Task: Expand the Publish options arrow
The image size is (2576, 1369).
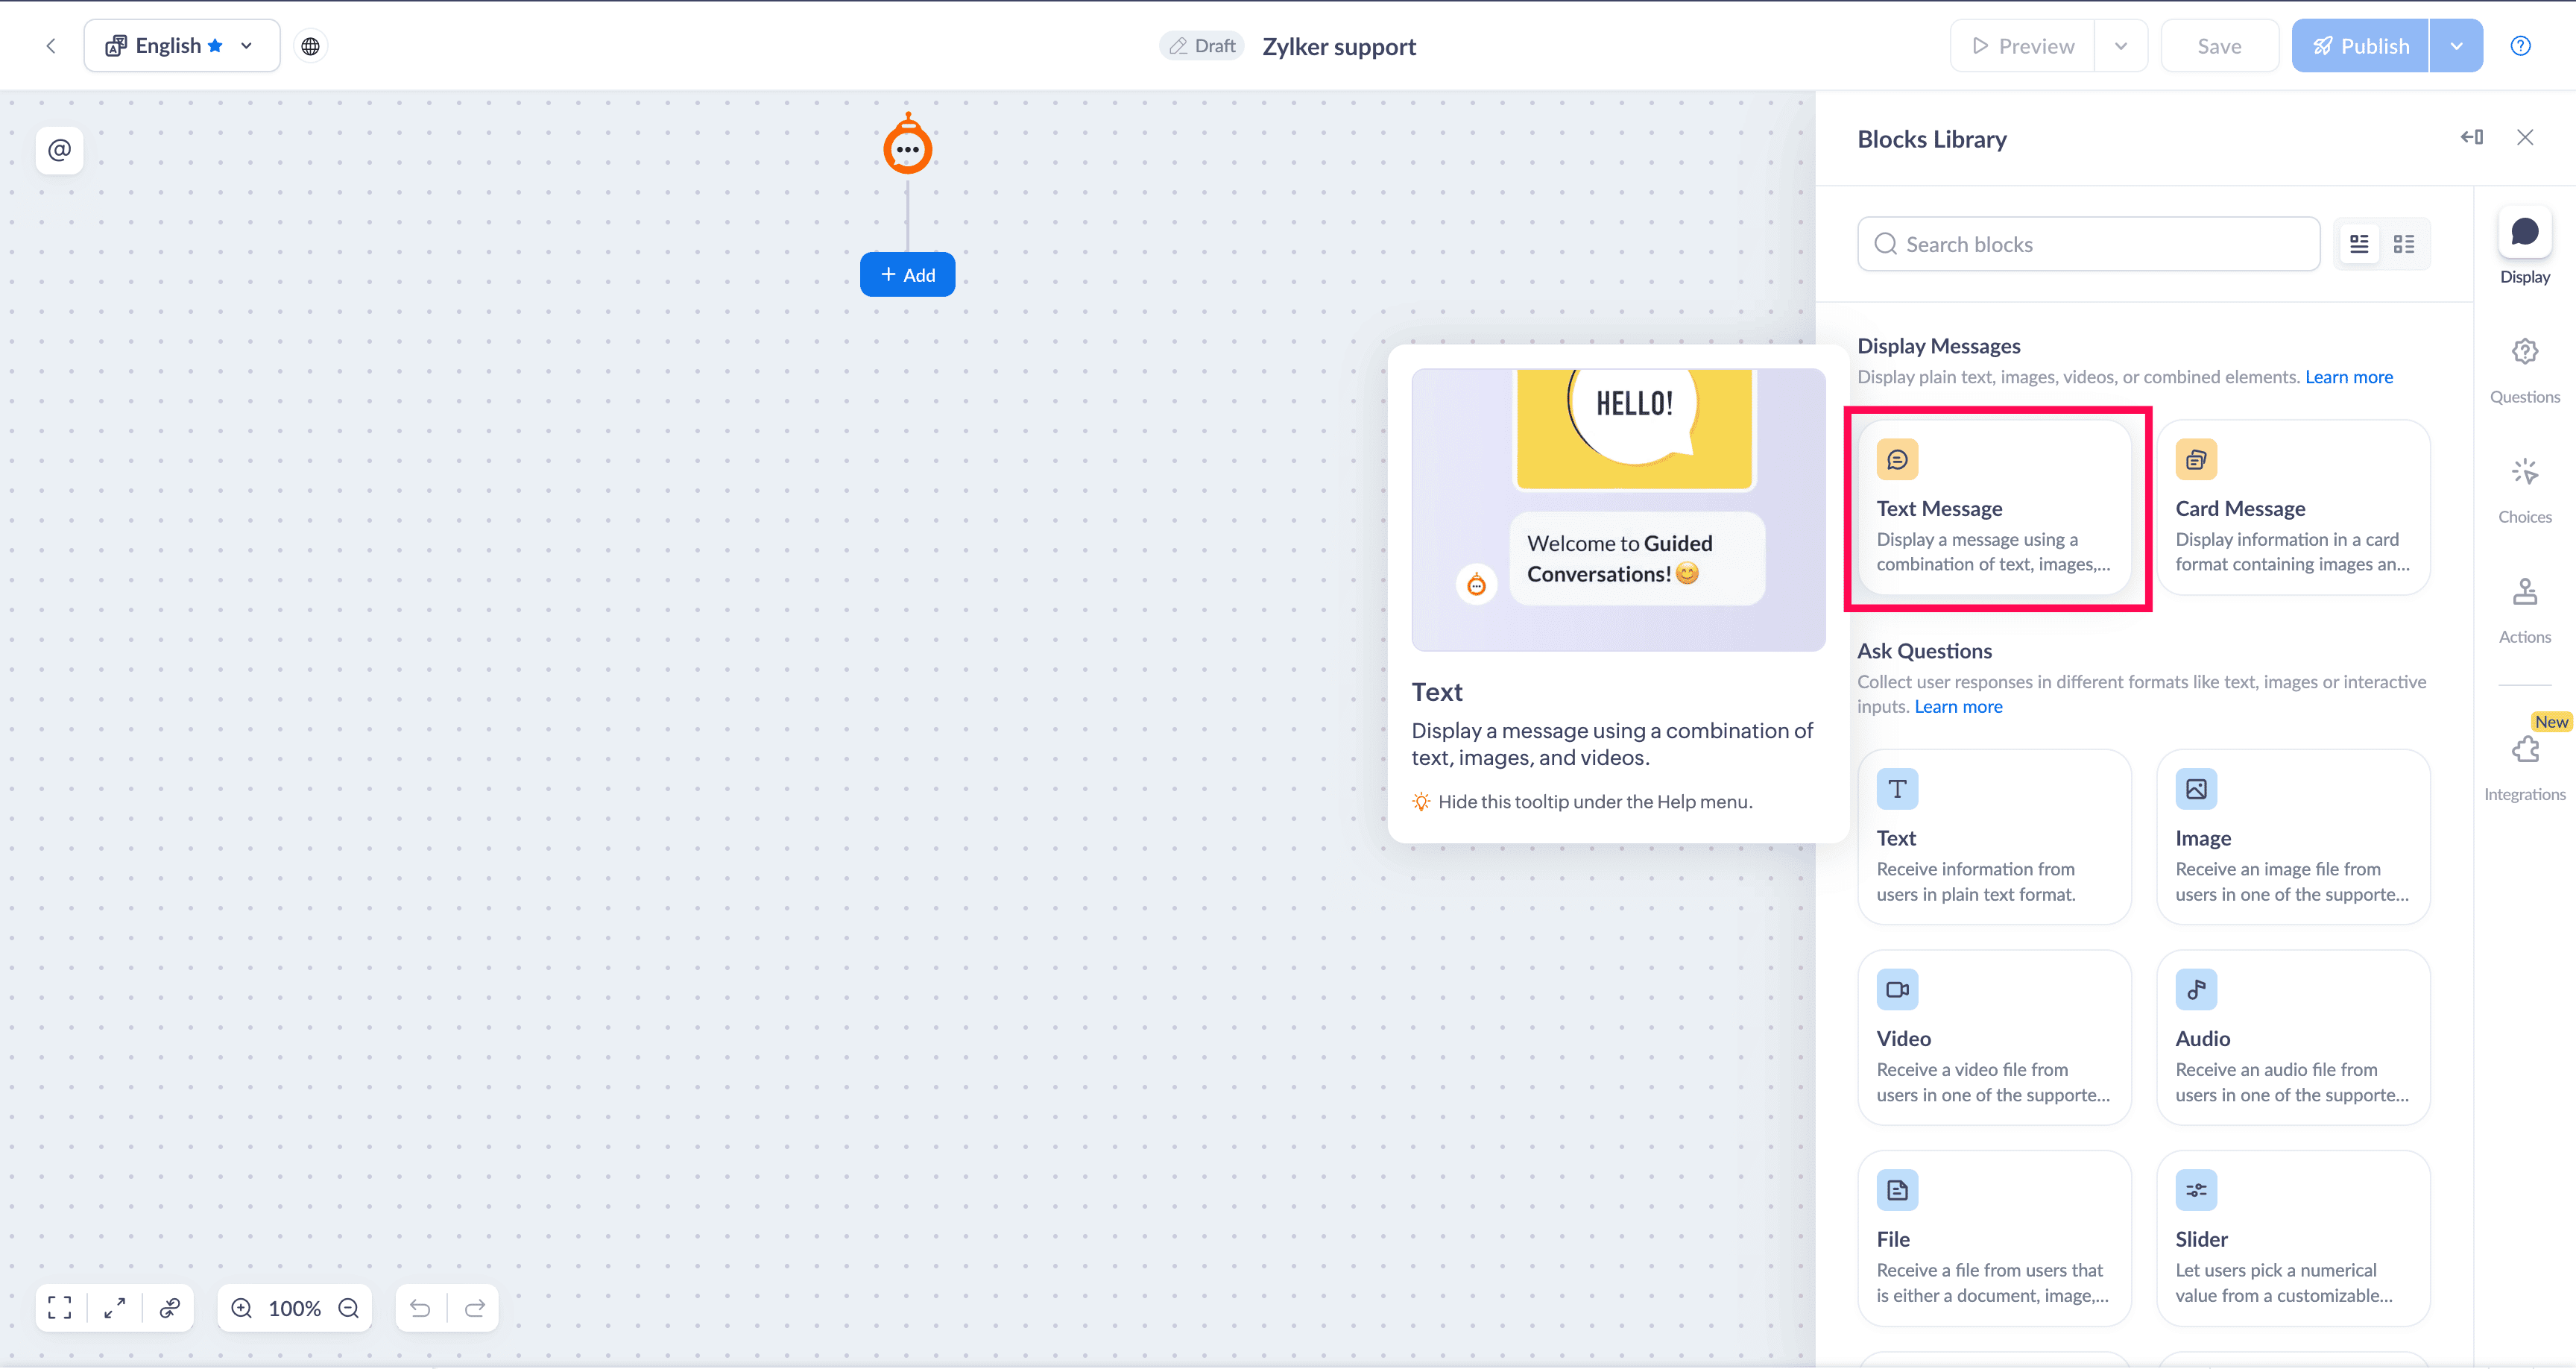Action: [2456, 46]
